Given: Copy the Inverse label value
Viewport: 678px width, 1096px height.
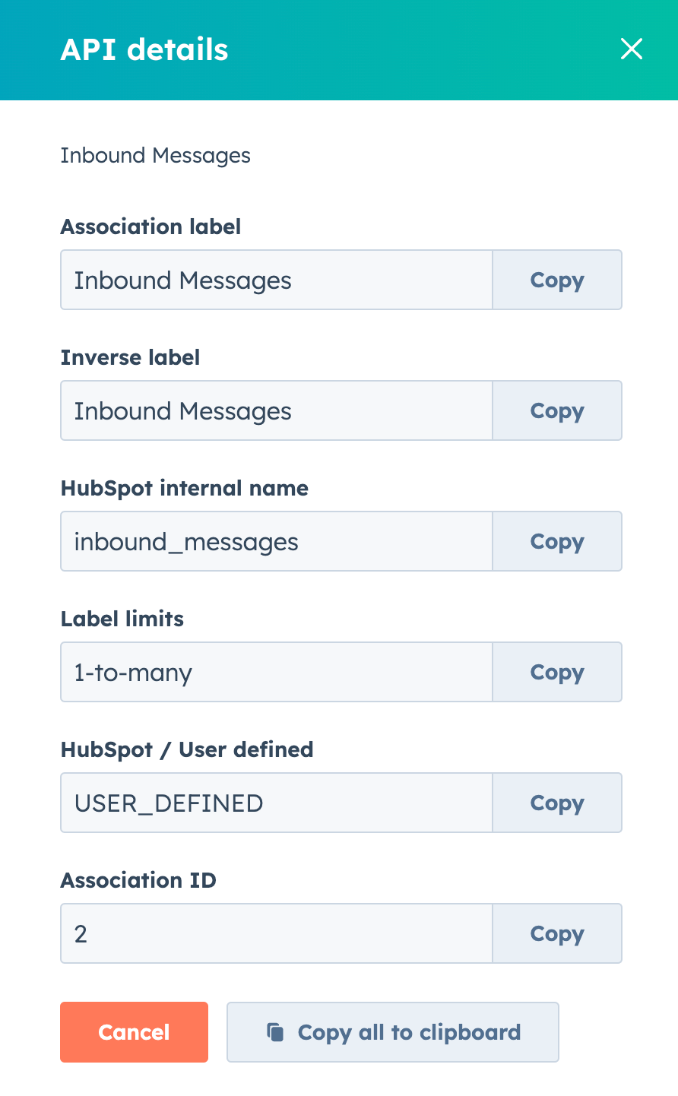Looking at the screenshot, I should tap(556, 410).
